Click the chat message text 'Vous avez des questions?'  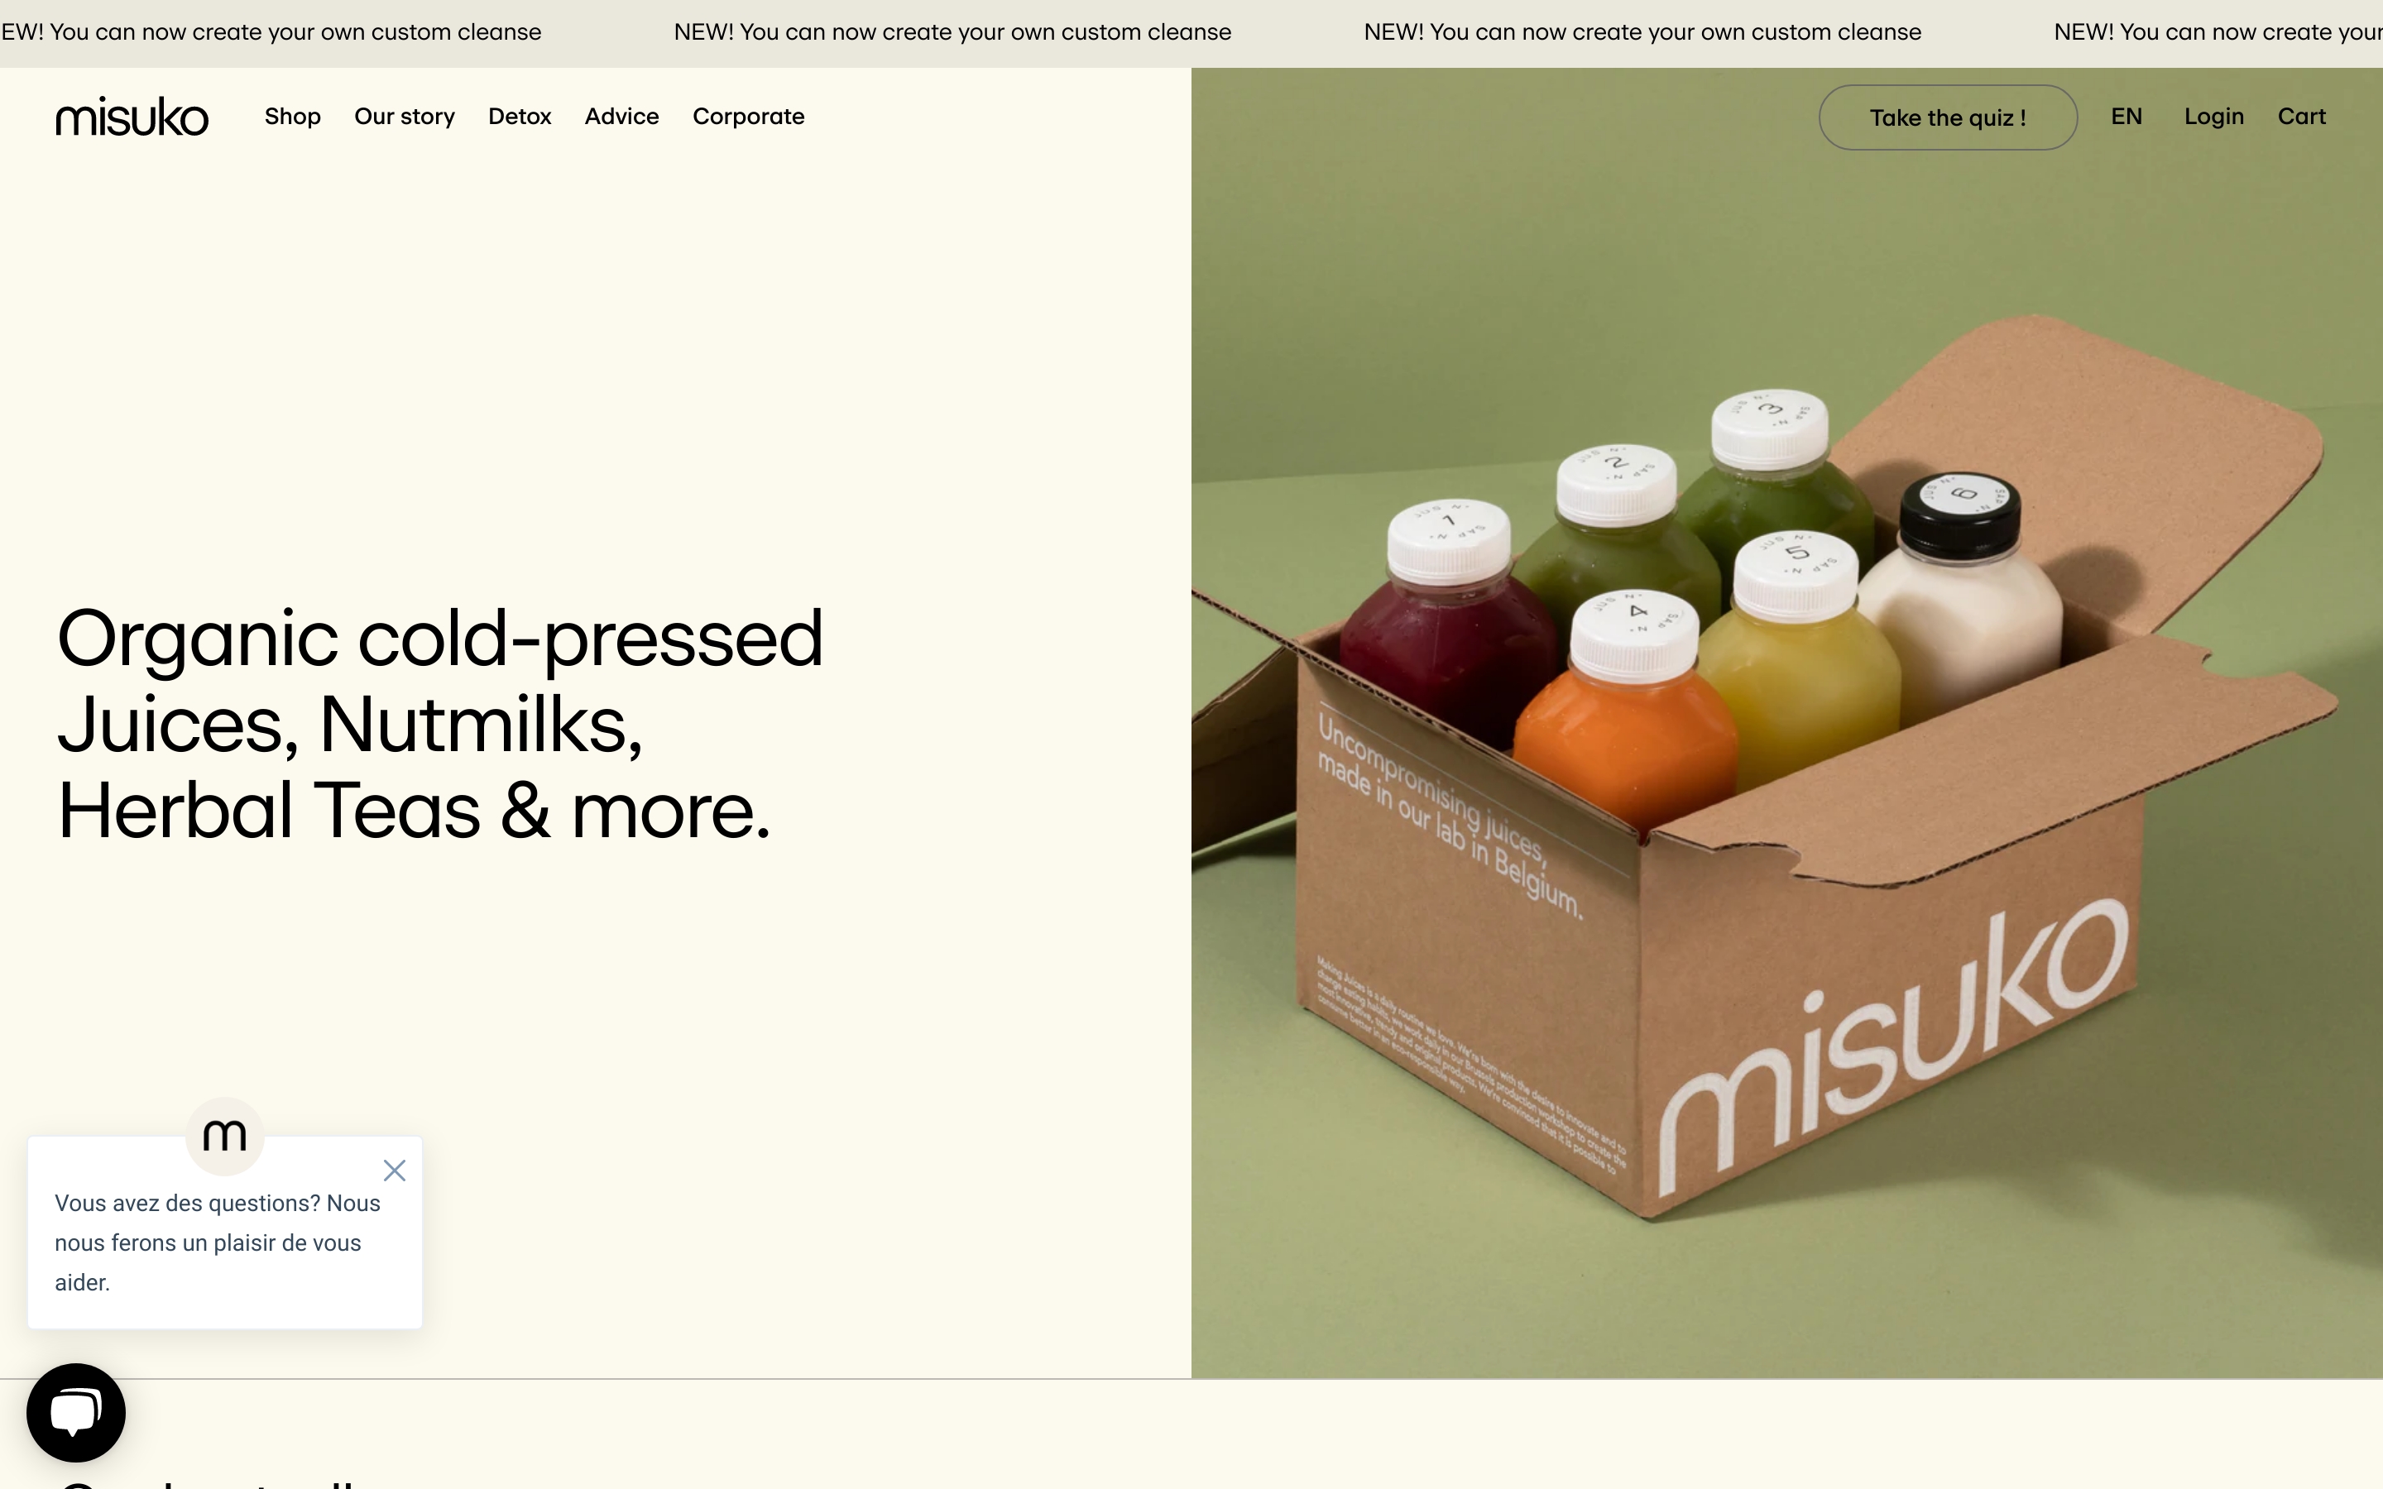coord(187,1204)
